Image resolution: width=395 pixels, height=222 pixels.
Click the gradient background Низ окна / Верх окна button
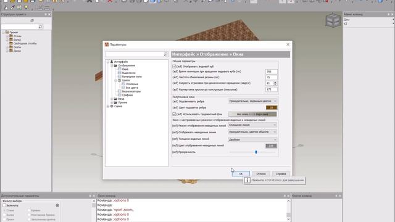pos(252,114)
